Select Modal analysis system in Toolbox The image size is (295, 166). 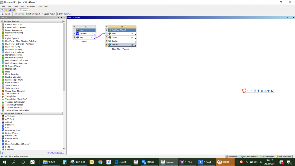(8, 72)
